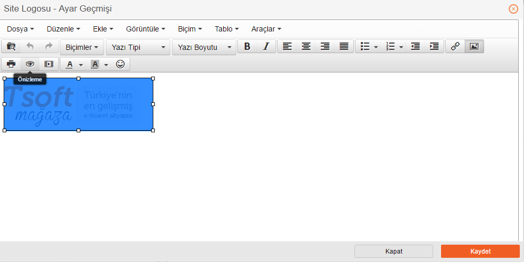The image size is (524, 262).
Task: Open the Yazı Boyutu size dropdown
Action: 204,47
